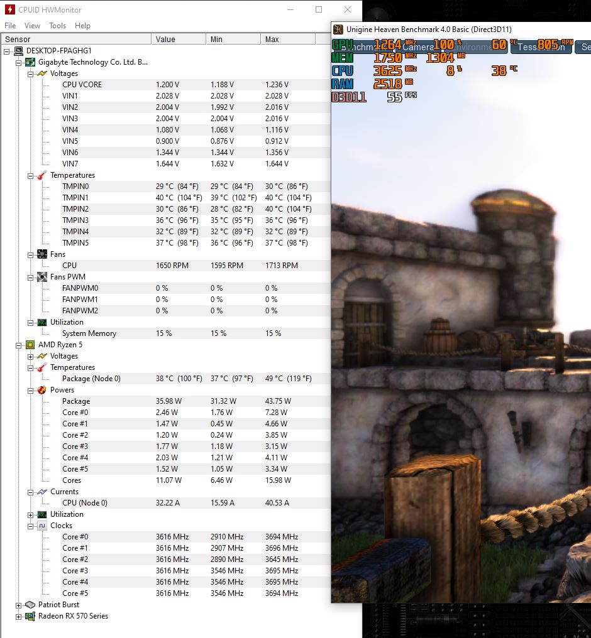The image size is (591, 638).
Task: Click the fan icon next to Fans
Action: pos(42,254)
